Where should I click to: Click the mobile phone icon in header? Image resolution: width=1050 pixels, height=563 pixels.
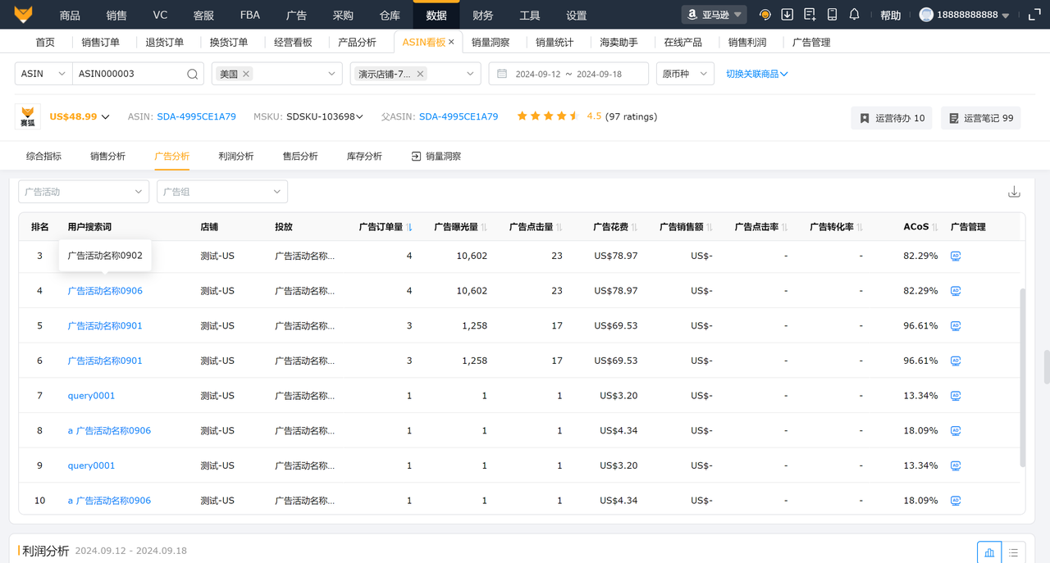(x=832, y=15)
